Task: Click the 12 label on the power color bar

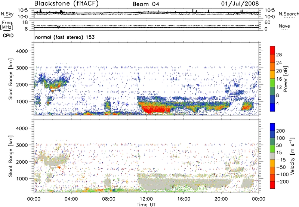Action: pos(279,87)
